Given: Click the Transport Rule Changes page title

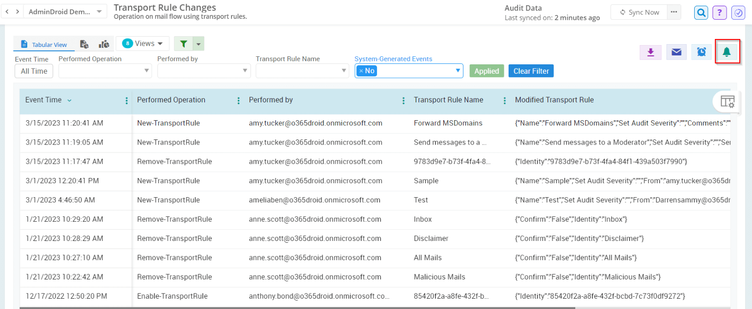Looking at the screenshot, I should [x=165, y=8].
